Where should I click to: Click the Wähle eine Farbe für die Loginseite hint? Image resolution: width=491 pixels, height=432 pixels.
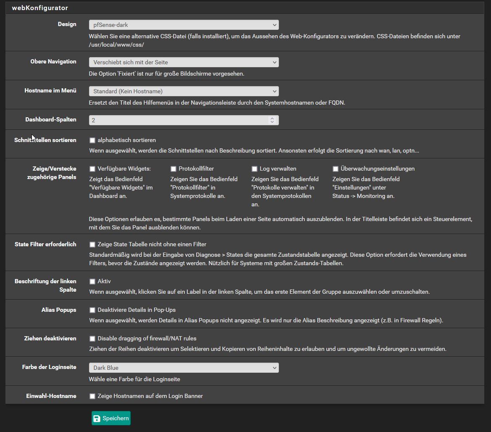coord(134,379)
